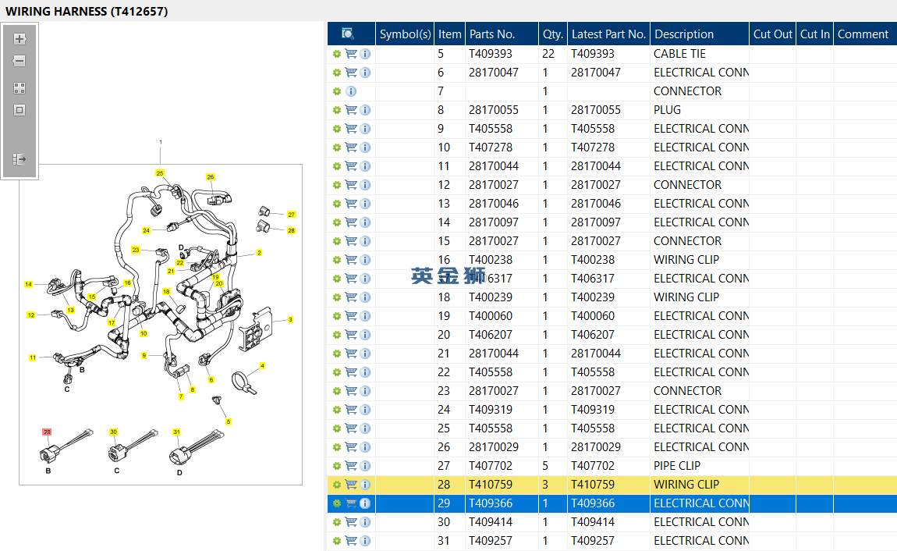
Task: Click item number 19 cell
Action: (x=443, y=316)
